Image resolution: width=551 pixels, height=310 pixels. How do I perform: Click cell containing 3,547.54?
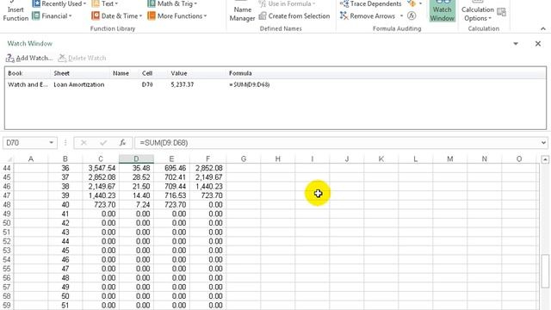(x=101, y=168)
